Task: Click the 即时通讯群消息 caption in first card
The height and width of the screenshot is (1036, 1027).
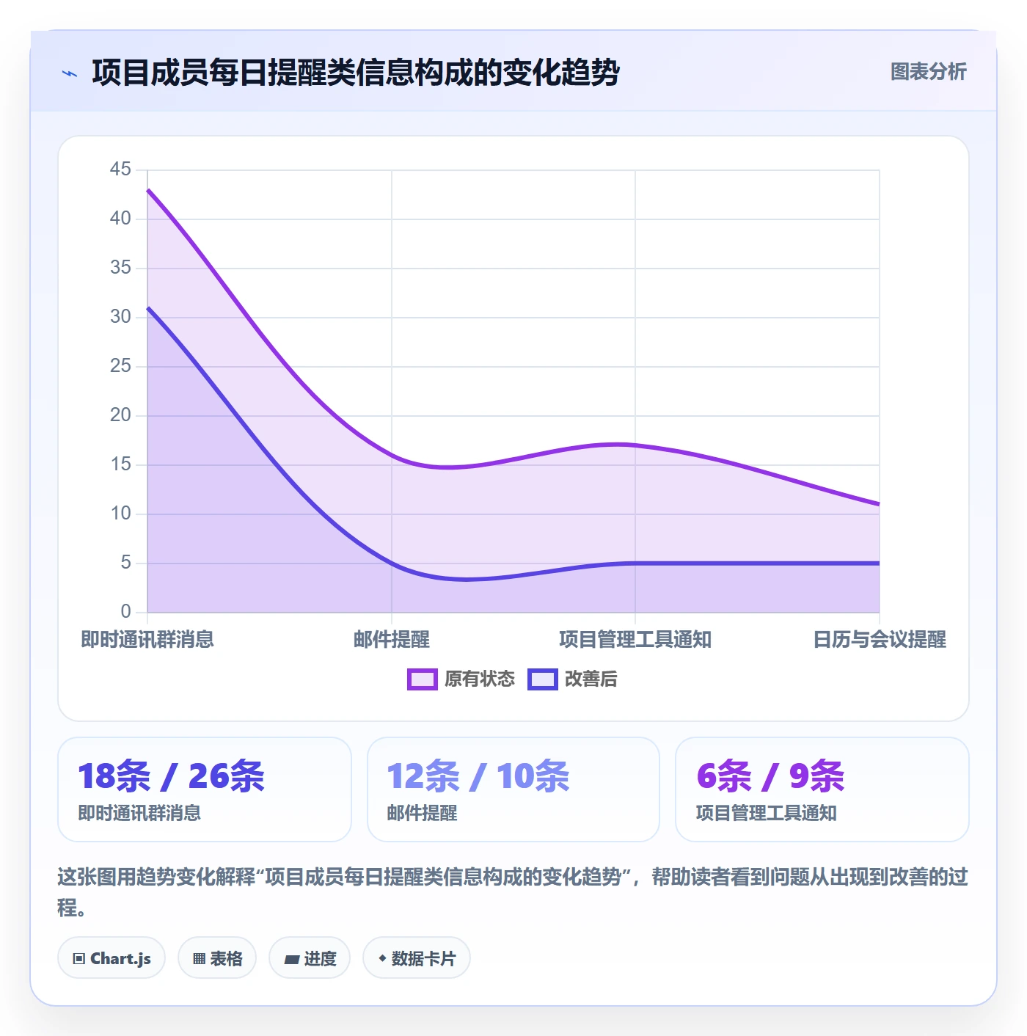Action: click(139, 813)
